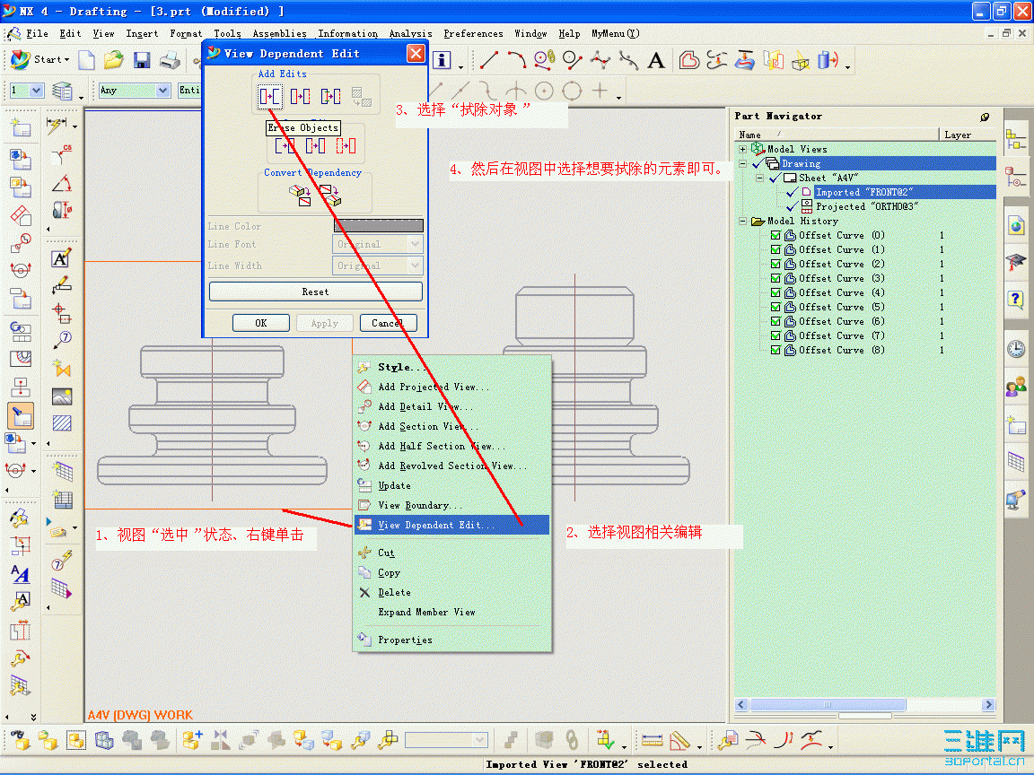Select the second Add Edits icon
Image resolution: width=1034 pixels, height=775 pixels.
(x=300, y=97)
